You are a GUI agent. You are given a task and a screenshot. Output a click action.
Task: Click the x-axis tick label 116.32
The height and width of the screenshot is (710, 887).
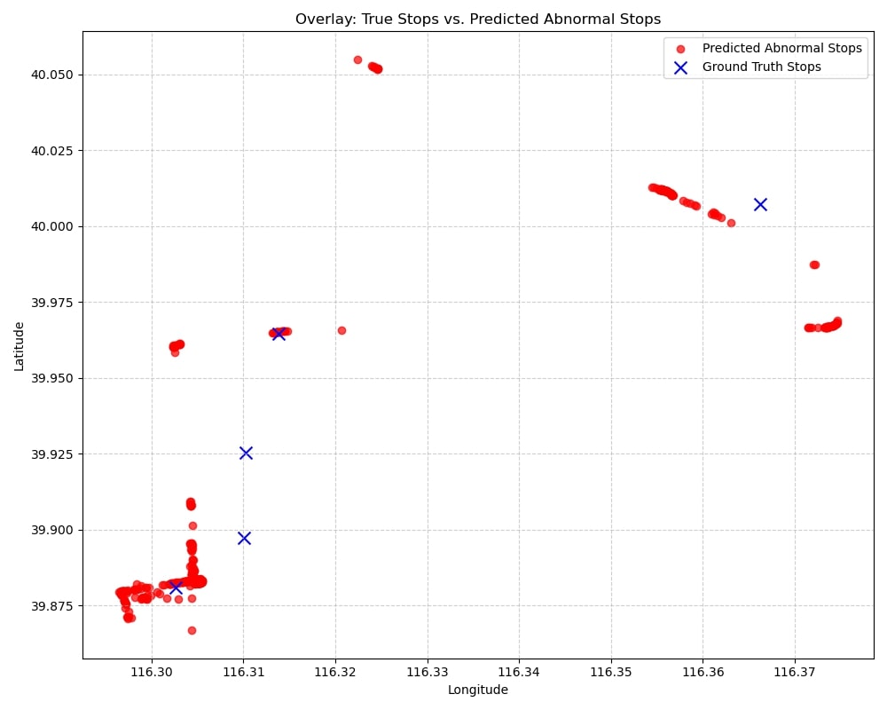click(x=335, y=672)
